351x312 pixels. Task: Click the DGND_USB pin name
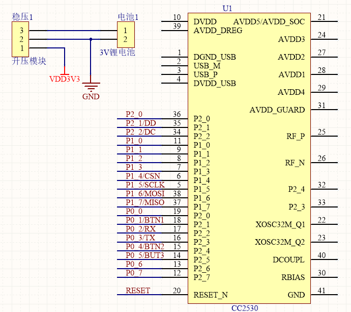[x=215, y=57]
